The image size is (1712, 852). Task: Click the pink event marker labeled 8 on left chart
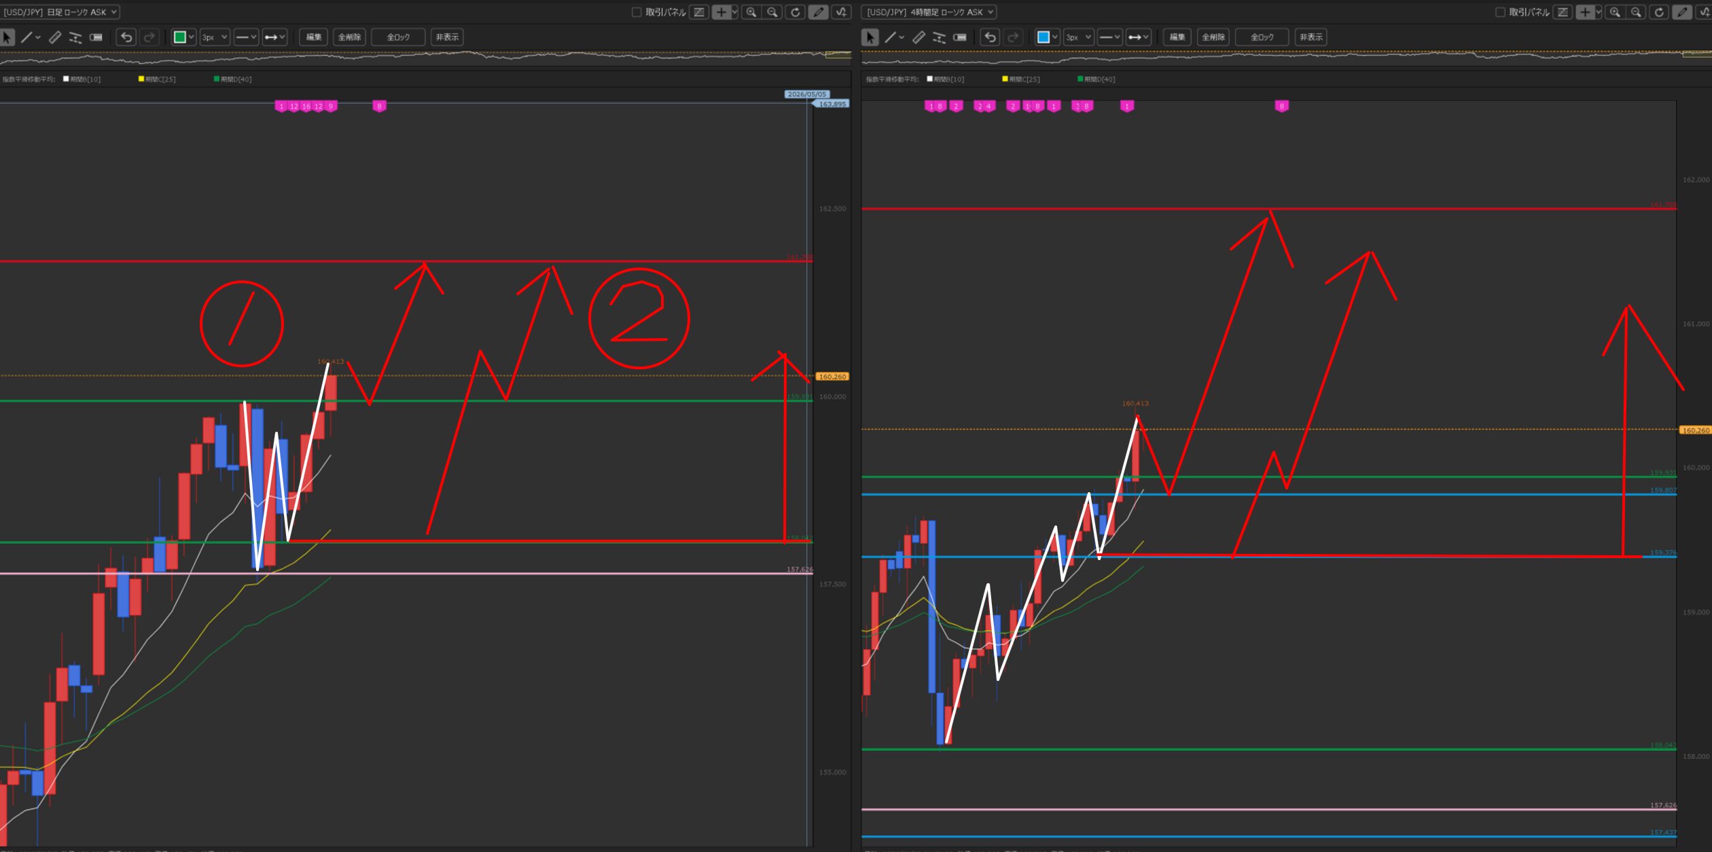(379, 107)
